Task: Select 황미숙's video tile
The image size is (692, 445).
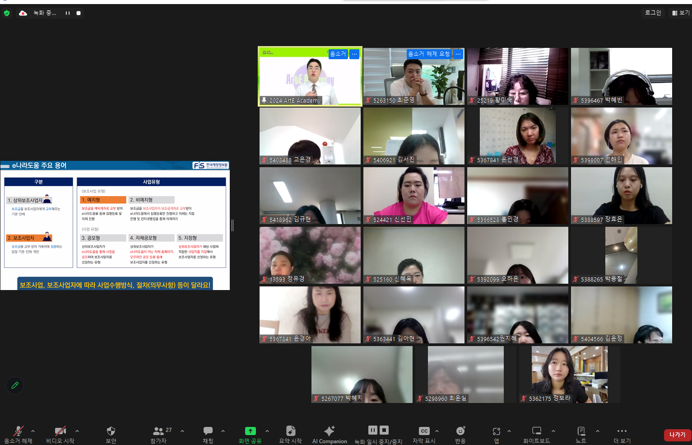Action: pos(518,76)
